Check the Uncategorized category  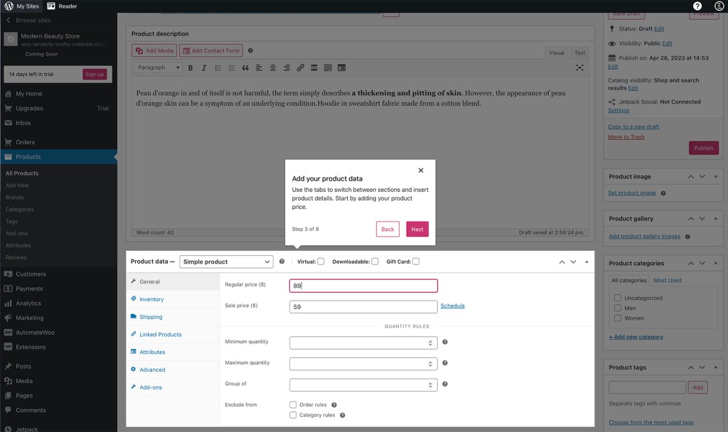click(618, 298)
